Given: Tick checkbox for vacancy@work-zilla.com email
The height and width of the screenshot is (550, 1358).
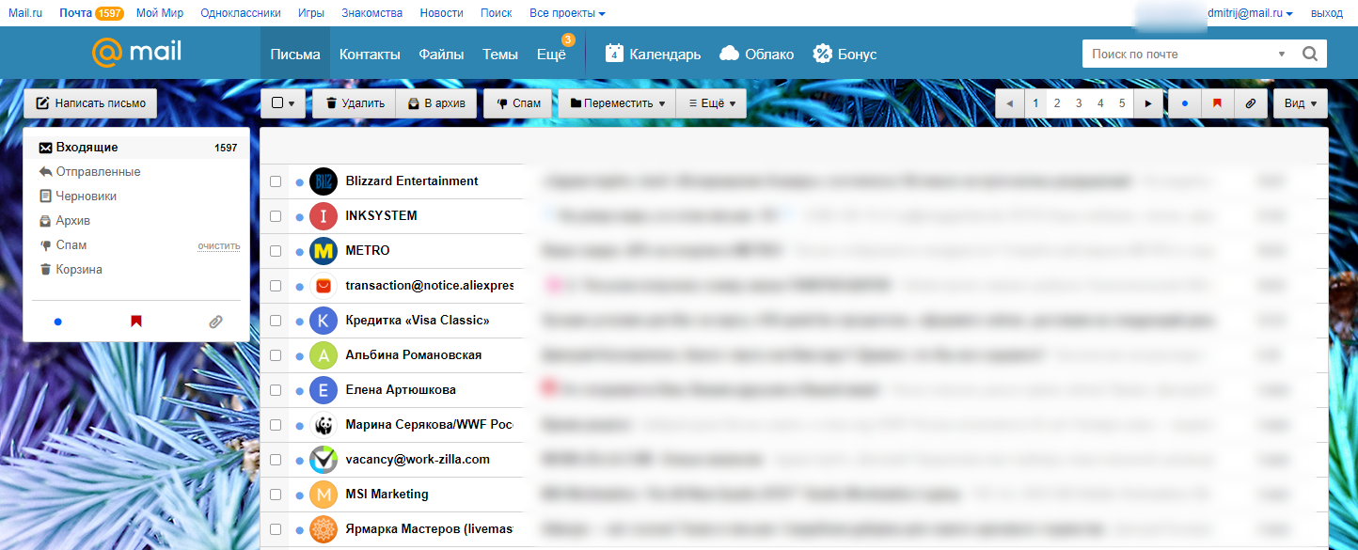Looking at the screenshot, I should (x=276, y=460).
